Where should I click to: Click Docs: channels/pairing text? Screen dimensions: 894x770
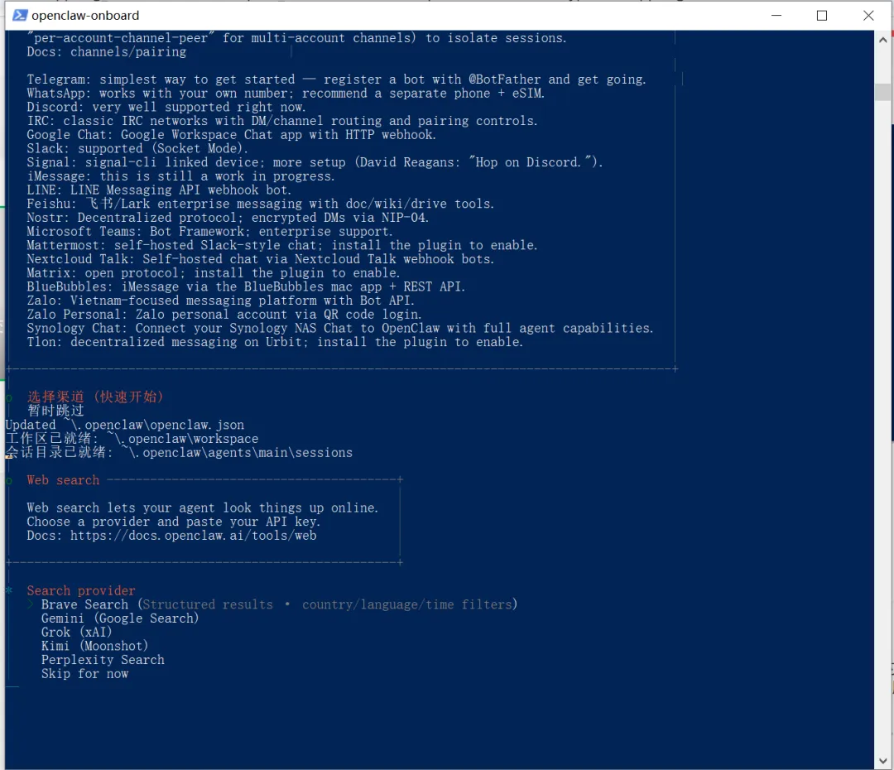(107, 52)
